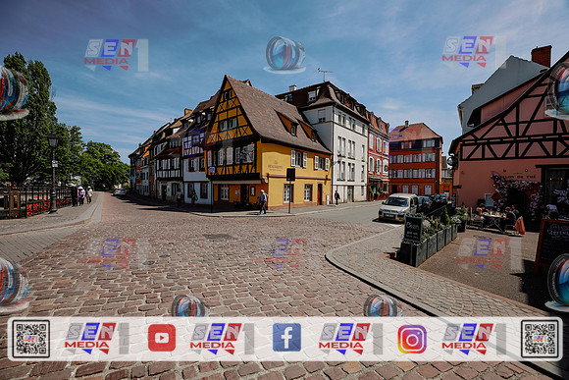Click the white van parked on the street

click(398, 207)
